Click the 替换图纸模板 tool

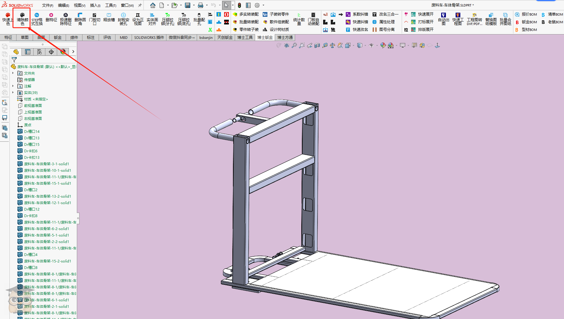491,19
